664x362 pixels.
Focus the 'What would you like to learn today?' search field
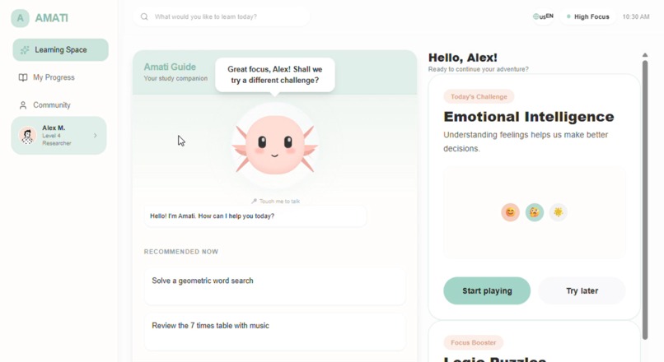point(222,17)
